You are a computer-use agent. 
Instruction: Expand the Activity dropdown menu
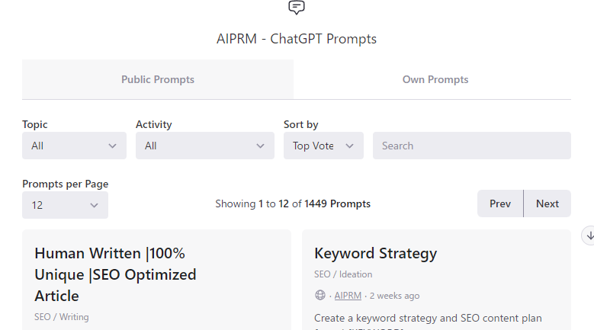point(205,146)
